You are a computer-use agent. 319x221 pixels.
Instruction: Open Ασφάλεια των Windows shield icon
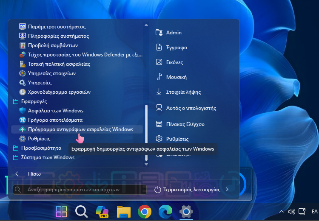(23, 111)
